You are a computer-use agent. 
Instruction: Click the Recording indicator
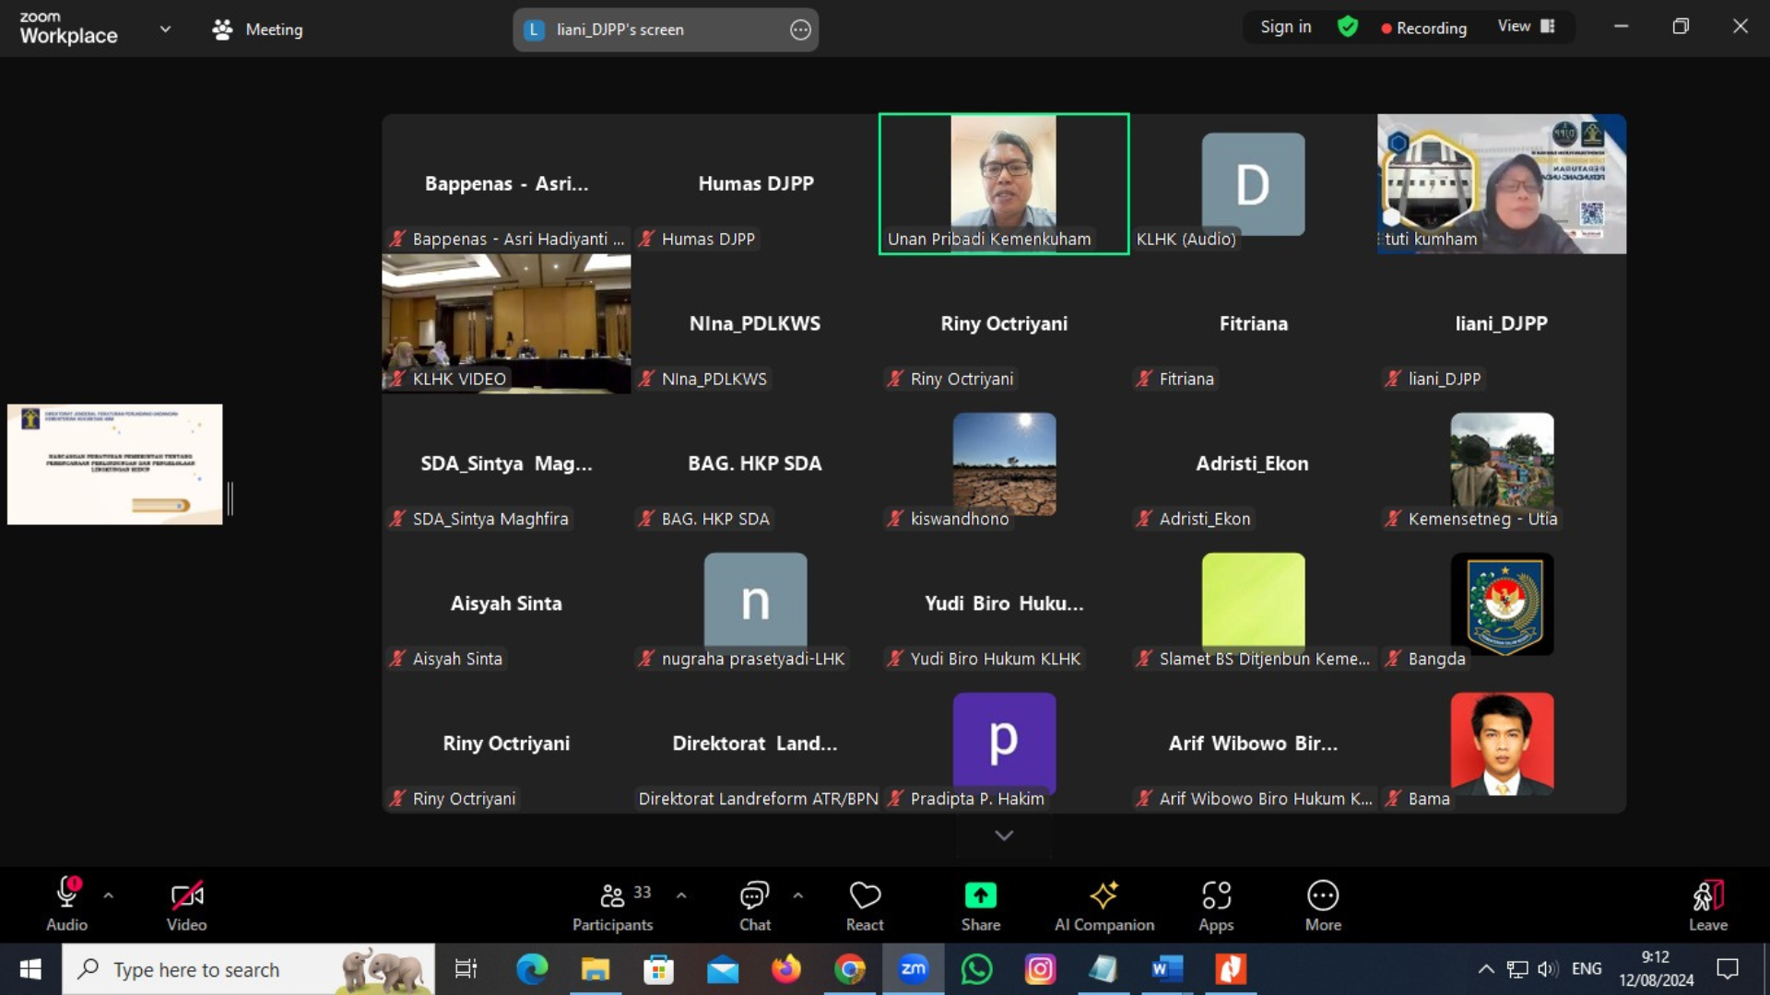(1424, 28)
